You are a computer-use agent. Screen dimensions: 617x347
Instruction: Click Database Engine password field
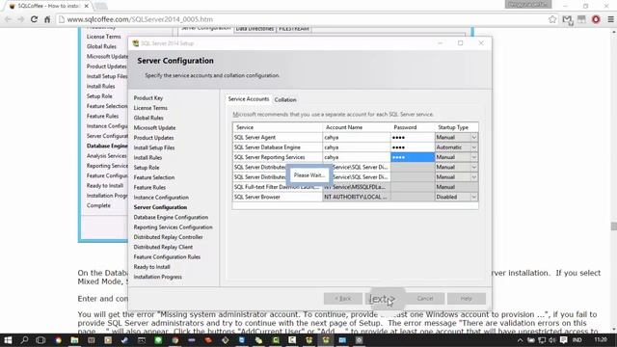[413, 147]
